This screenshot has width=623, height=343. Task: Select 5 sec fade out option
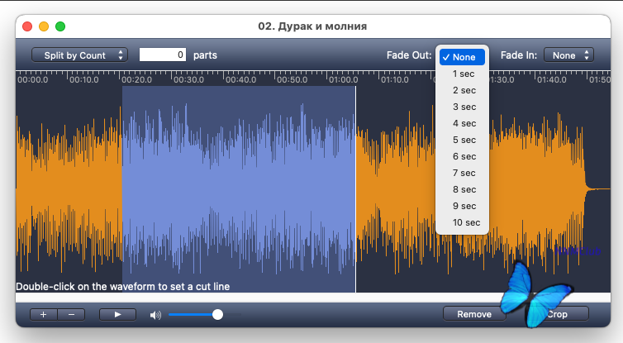point(464,140)
